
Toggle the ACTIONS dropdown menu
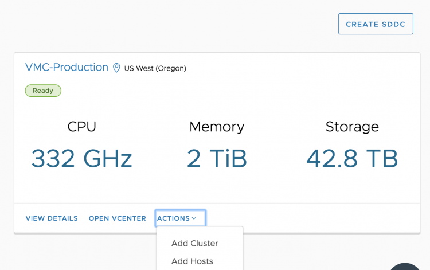174,218
